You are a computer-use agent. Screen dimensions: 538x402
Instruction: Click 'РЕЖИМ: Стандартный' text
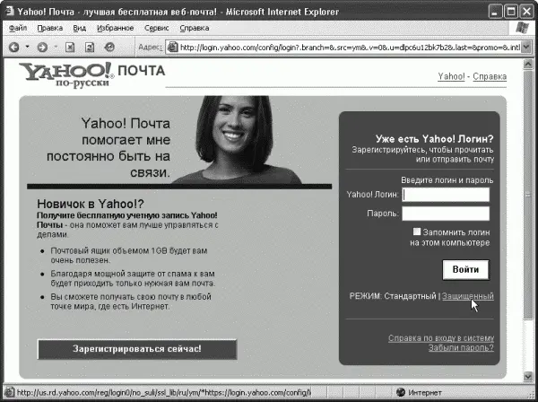(x=393, y=296)
